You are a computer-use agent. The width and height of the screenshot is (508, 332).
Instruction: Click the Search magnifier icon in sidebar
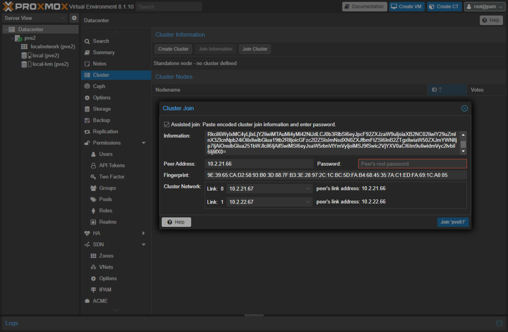pos(87,41)
